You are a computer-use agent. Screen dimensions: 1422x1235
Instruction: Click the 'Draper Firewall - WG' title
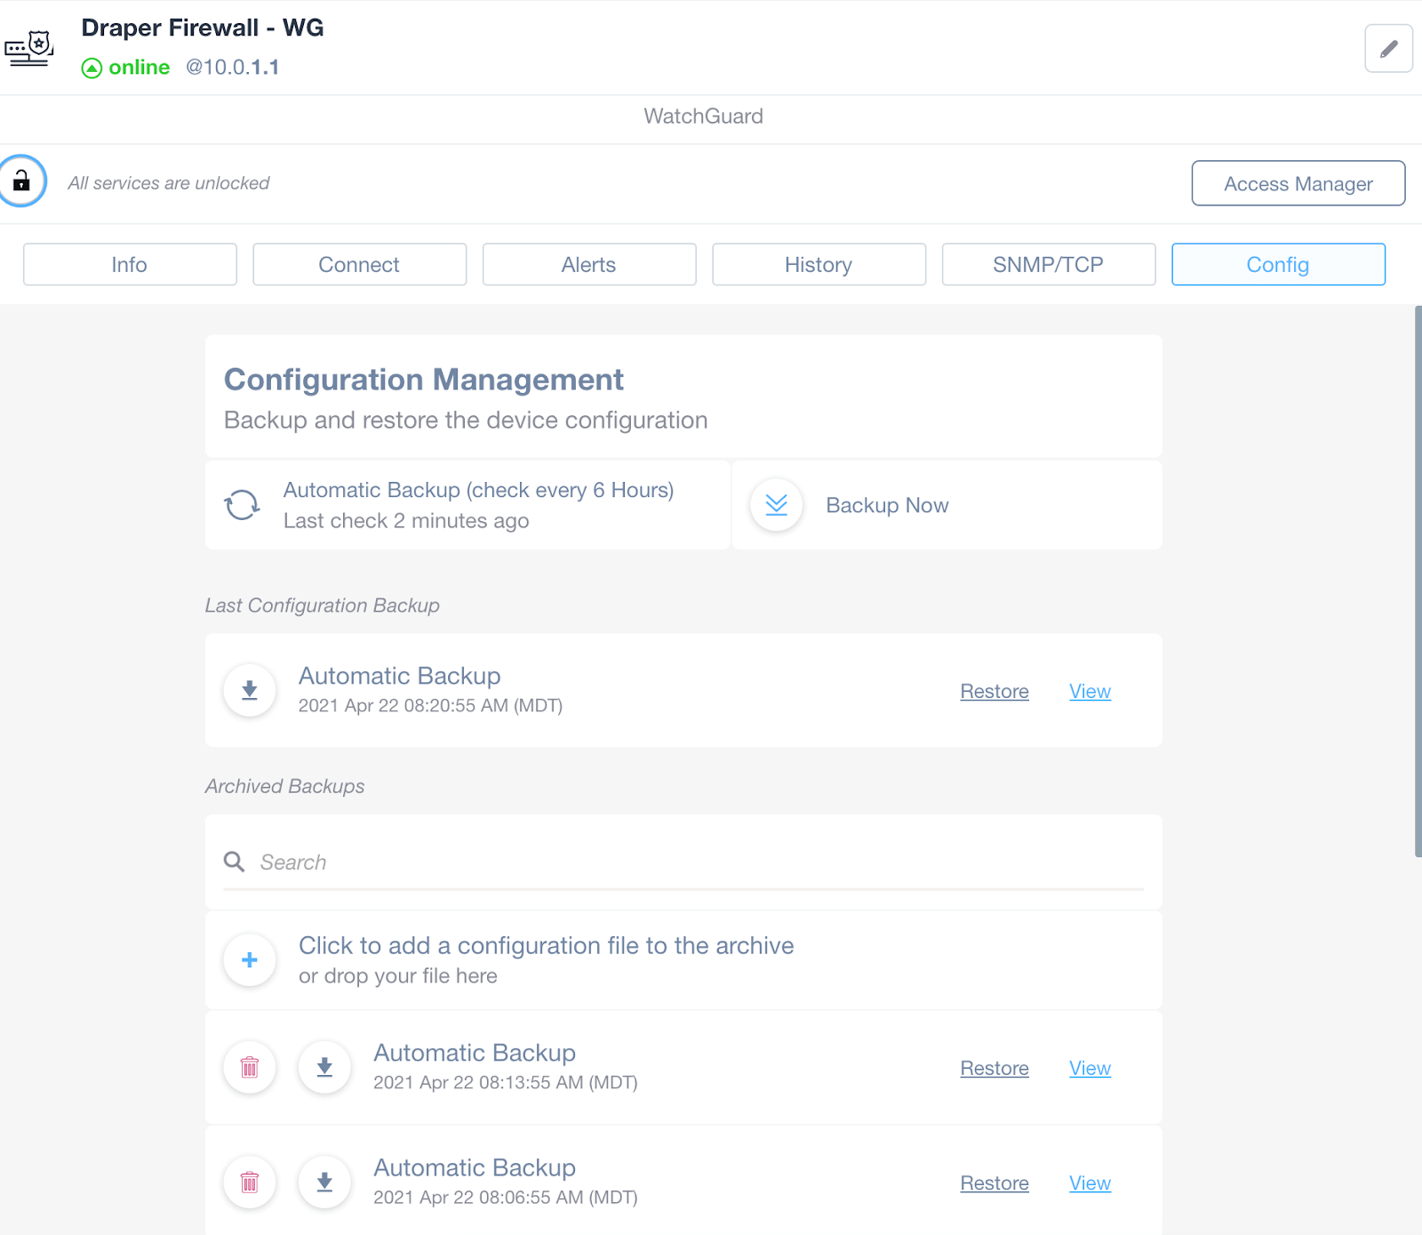(x=203, y=28)
